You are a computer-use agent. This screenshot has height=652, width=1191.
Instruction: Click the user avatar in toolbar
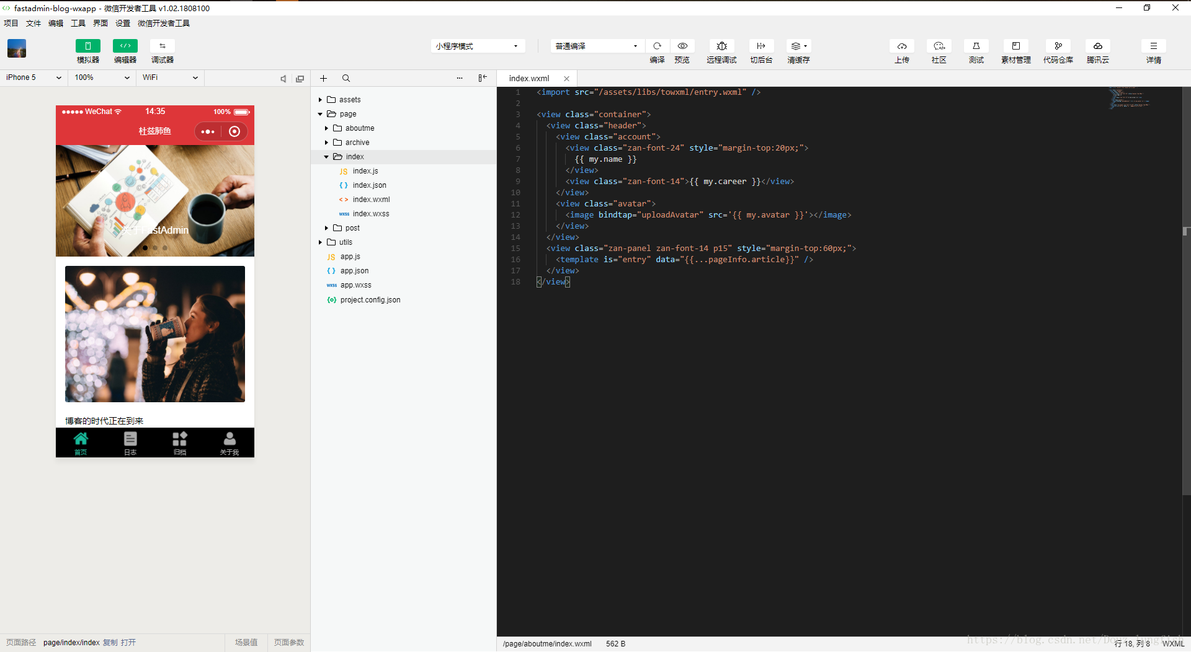coord(17,48)
